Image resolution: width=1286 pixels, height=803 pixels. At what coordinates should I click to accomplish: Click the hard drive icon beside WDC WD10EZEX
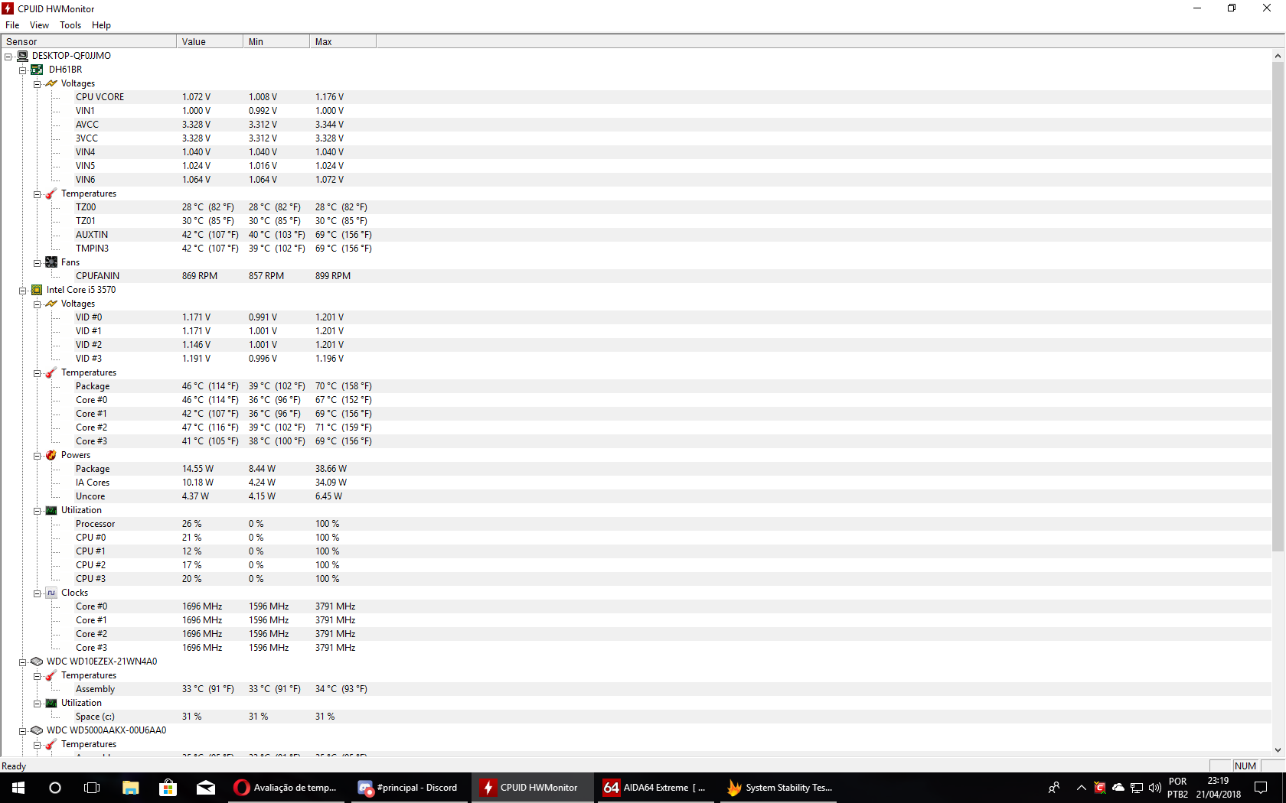(x=37, y=662)
